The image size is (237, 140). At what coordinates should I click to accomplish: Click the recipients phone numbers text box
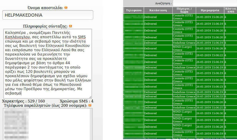[x=48, y=124]
